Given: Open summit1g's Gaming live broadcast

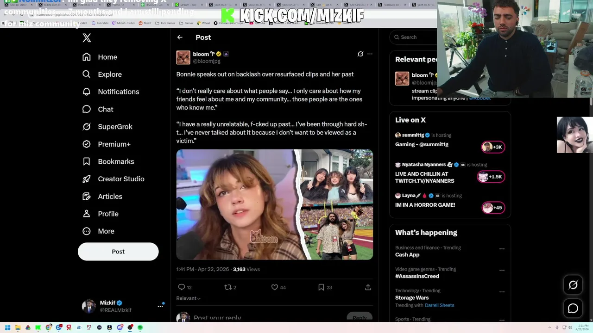Looking at the screenshot, I should point(422,144).
